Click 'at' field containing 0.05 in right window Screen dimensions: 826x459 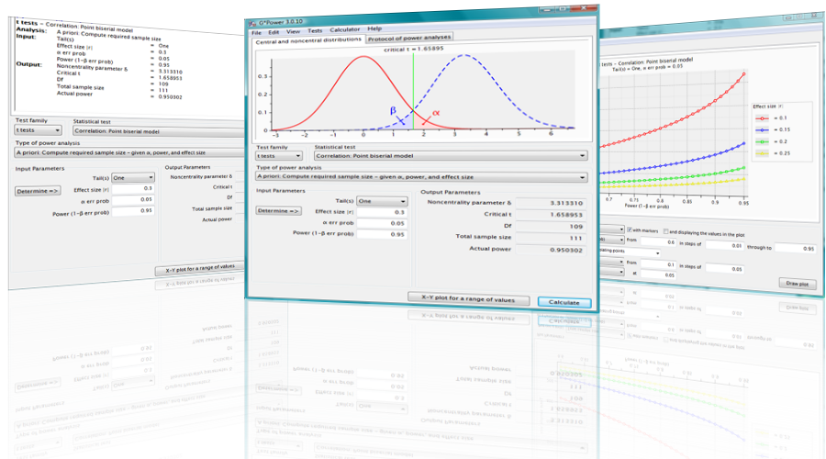[x=658, y=274]
